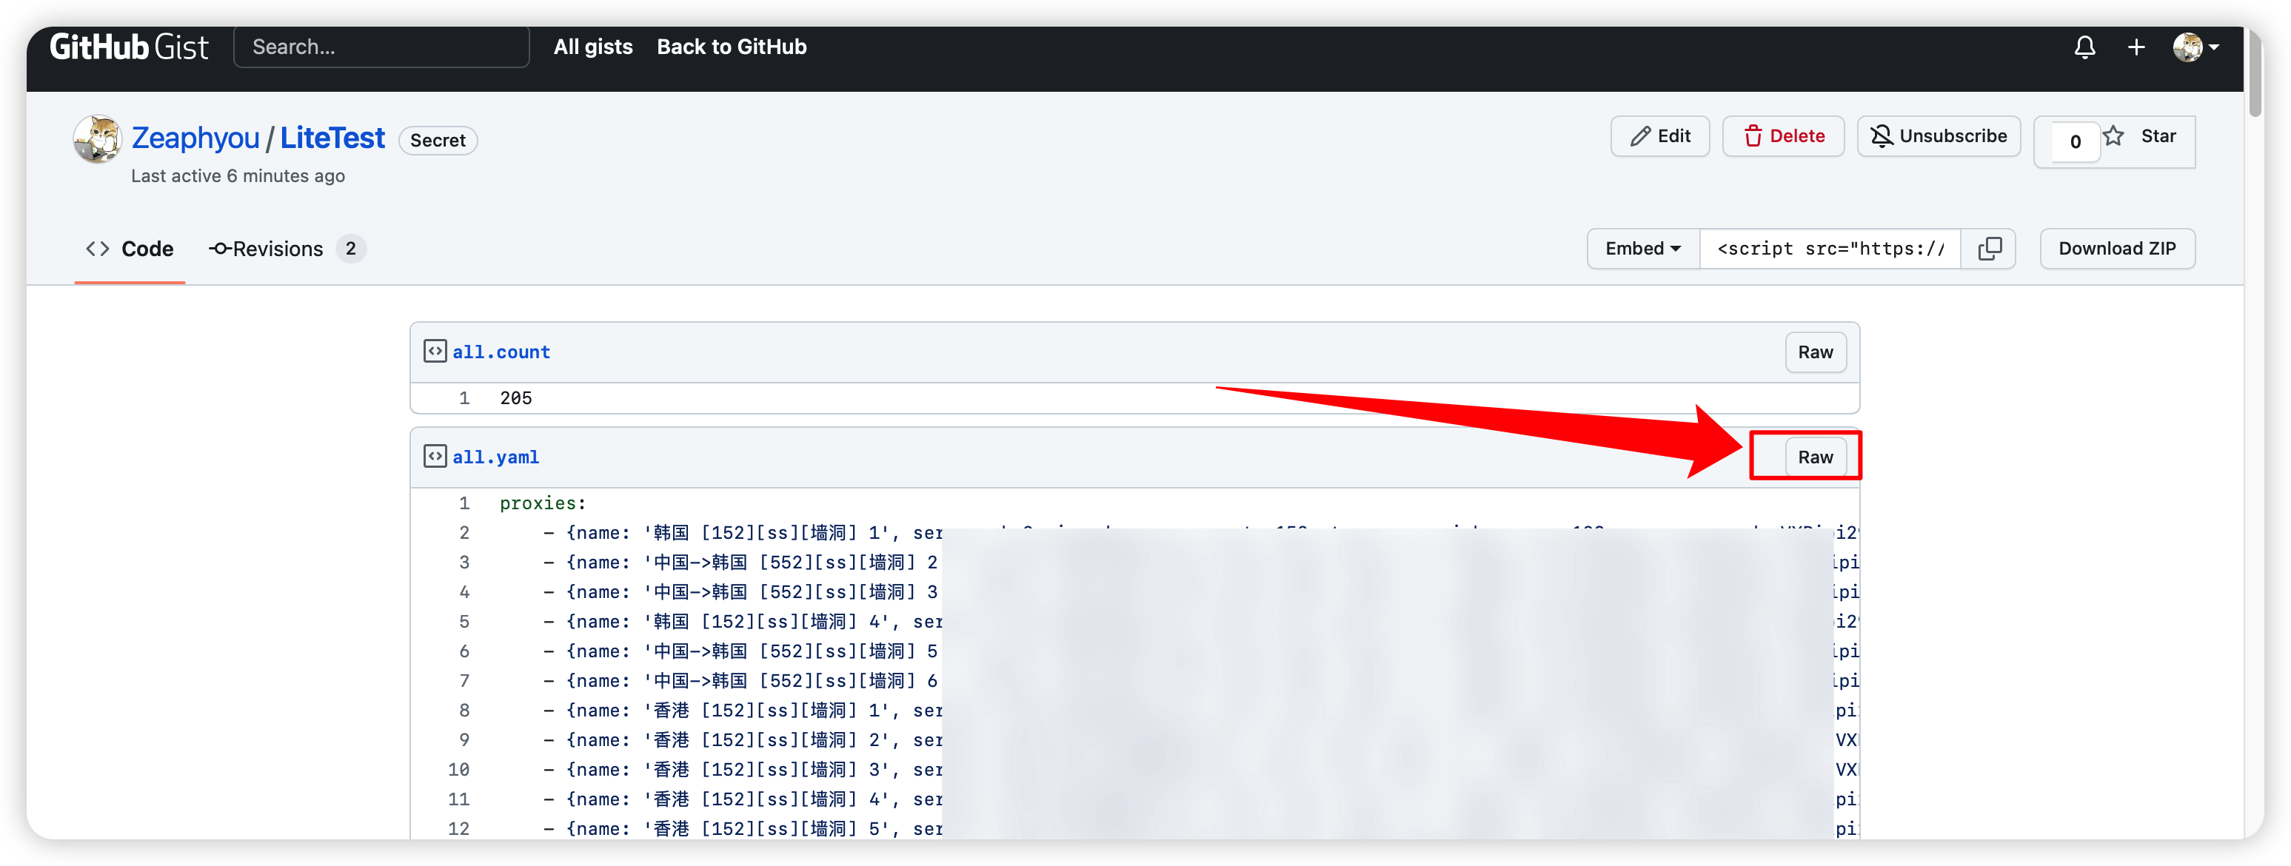This screenshot has width=2291, height=866.
Task: Download the gist as ZIP
Action: coord(2116,249)
